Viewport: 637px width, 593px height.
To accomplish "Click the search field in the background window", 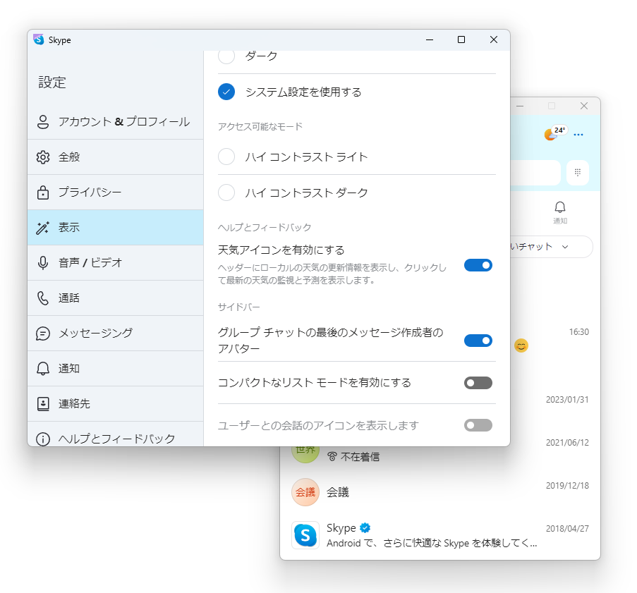I will 536,173.
